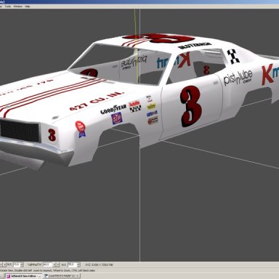Click the right arrow button before the N/S field
Image resolution: width=279 pixels, height=279 pixels.
(x=4, y=264)
